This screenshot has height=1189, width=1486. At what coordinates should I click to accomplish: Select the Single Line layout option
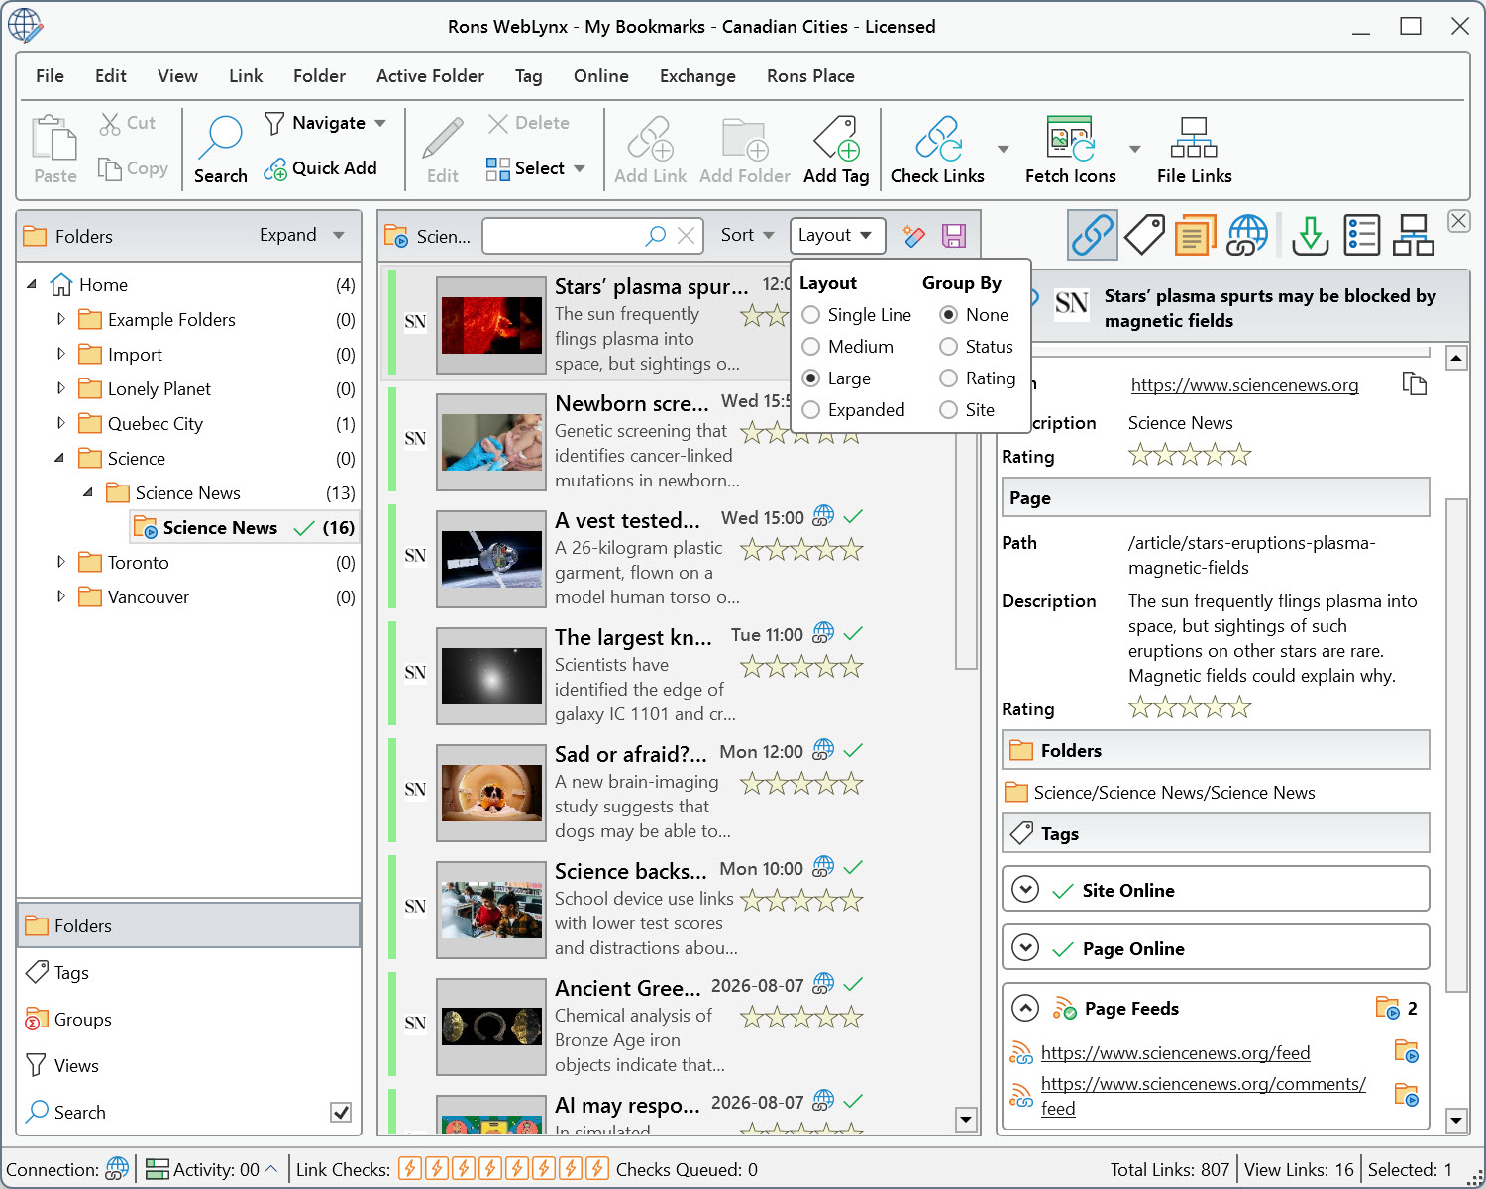(x=856, y=315)
